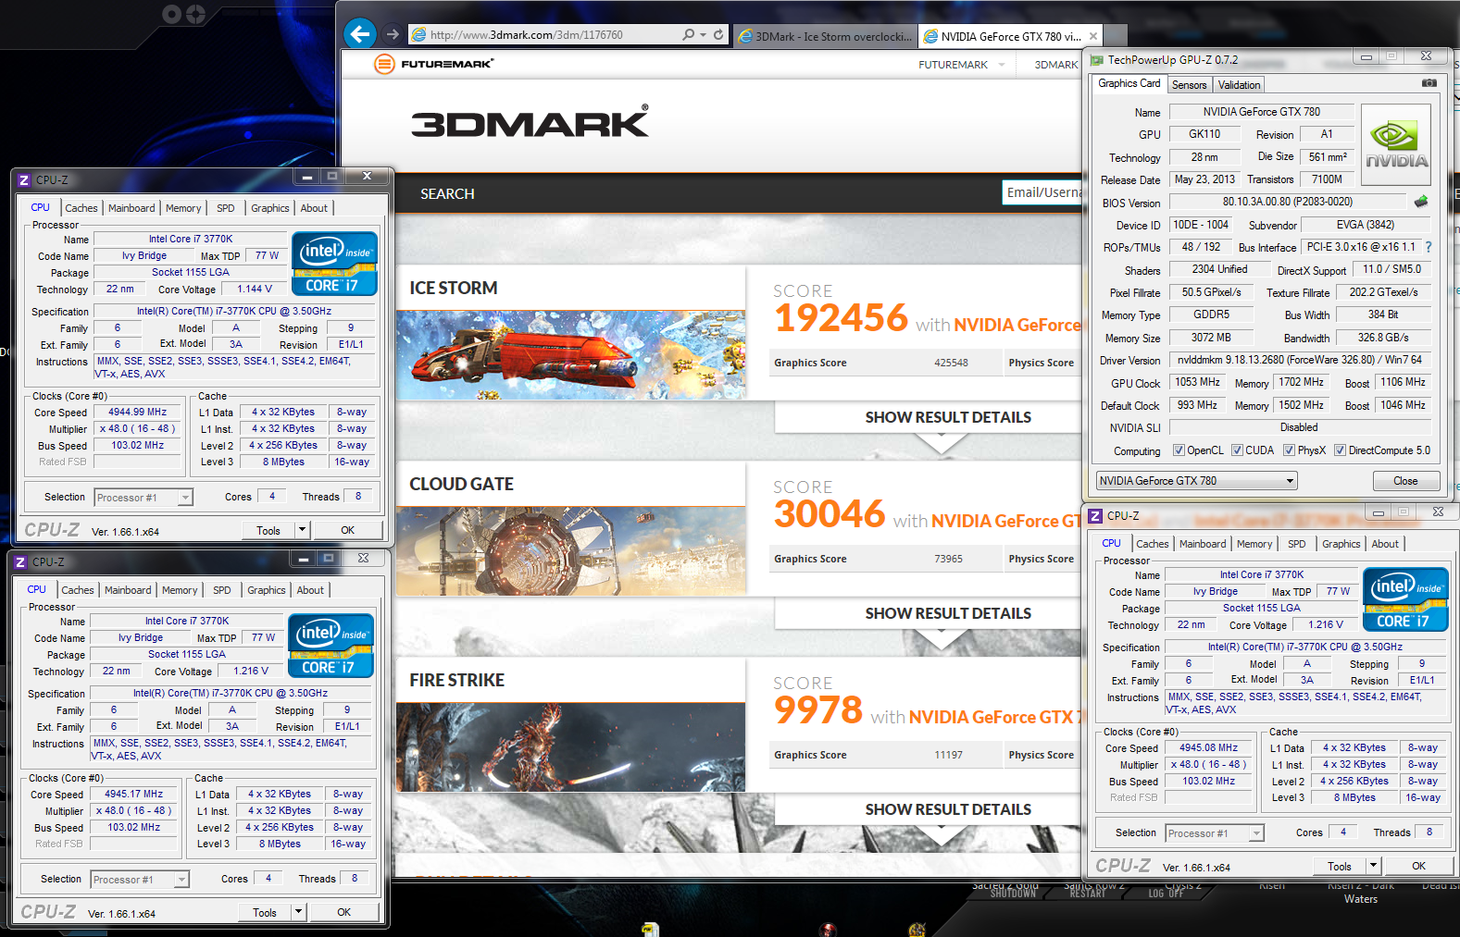Toggle the DirectCompute 5.0 checkbox
This screenshot has height=937, width=1460.
(x=1340, y=450)
